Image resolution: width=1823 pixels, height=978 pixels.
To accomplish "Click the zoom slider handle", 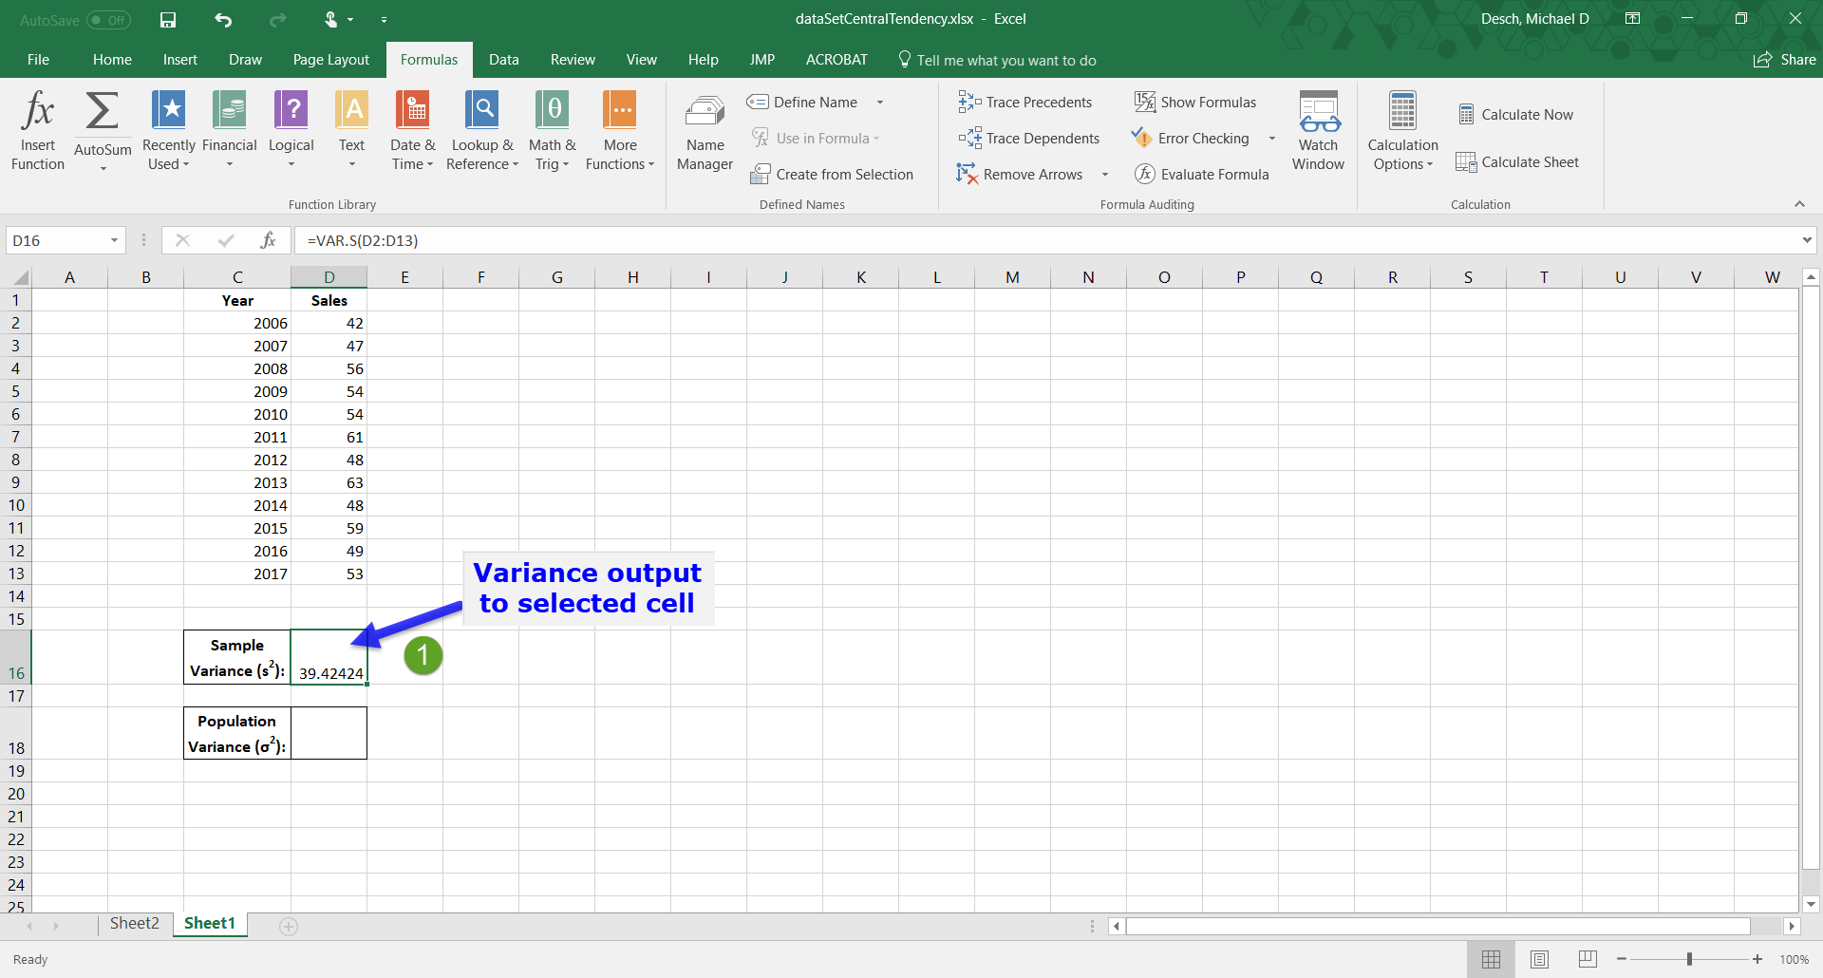I will [1689, 959].
